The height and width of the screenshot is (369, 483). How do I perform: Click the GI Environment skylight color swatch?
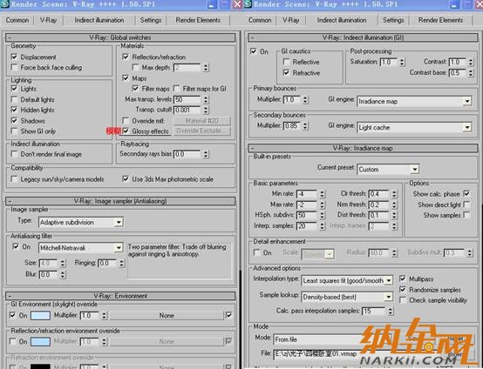point(40,316)
